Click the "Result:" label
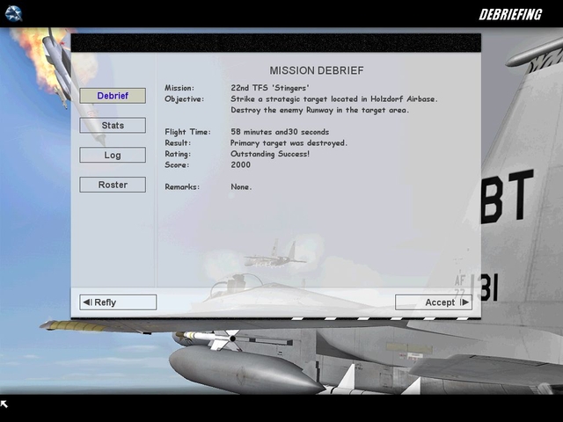563x422 pixels. (x=178, y=143)
